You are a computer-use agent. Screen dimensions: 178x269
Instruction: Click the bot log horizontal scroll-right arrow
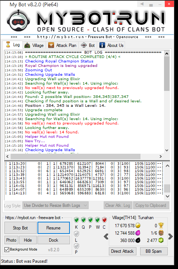pos(161,156)
